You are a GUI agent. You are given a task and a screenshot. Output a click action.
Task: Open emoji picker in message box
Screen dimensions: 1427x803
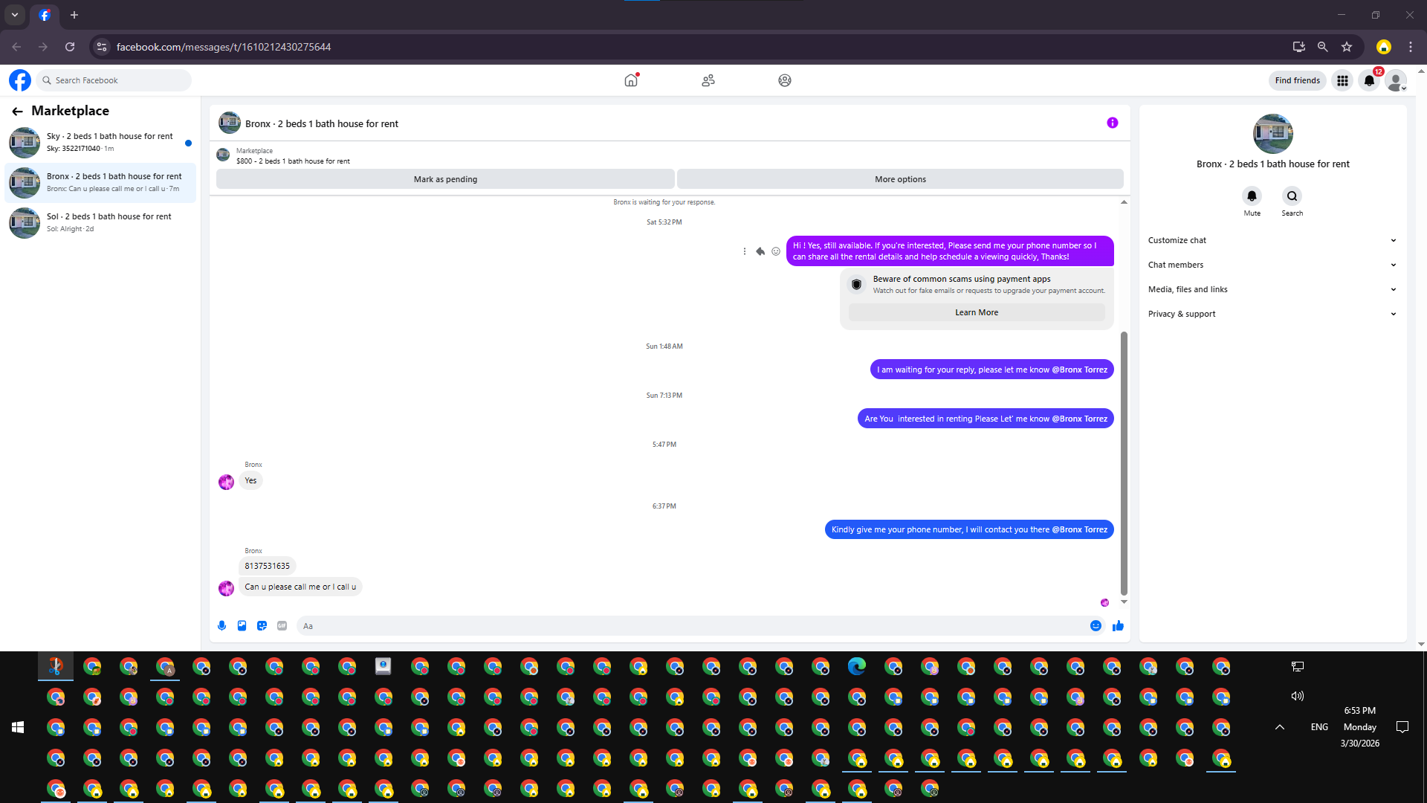click(x=1096, y=626)
